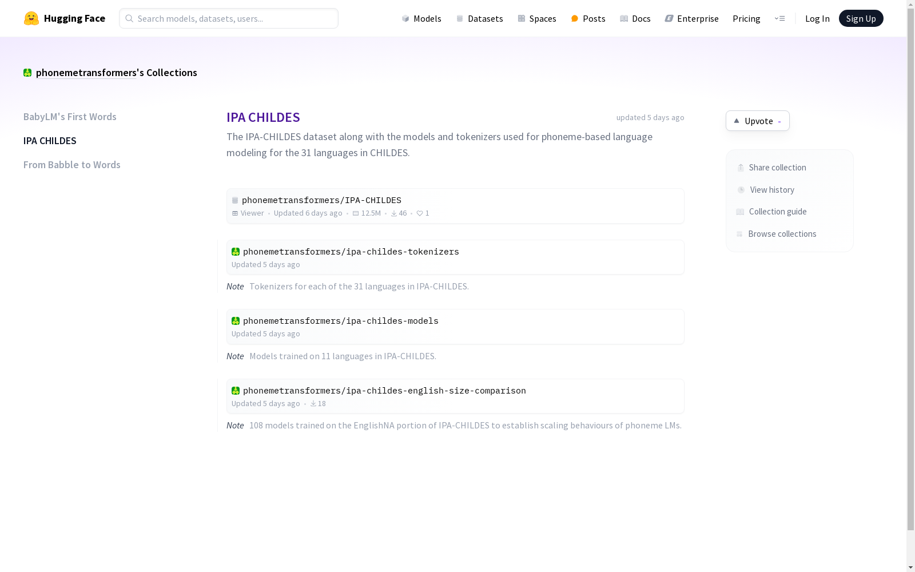Screen dimensions: 915x572
Task: Click the 'Models trained on 11 languages' note
Action: 343,356
